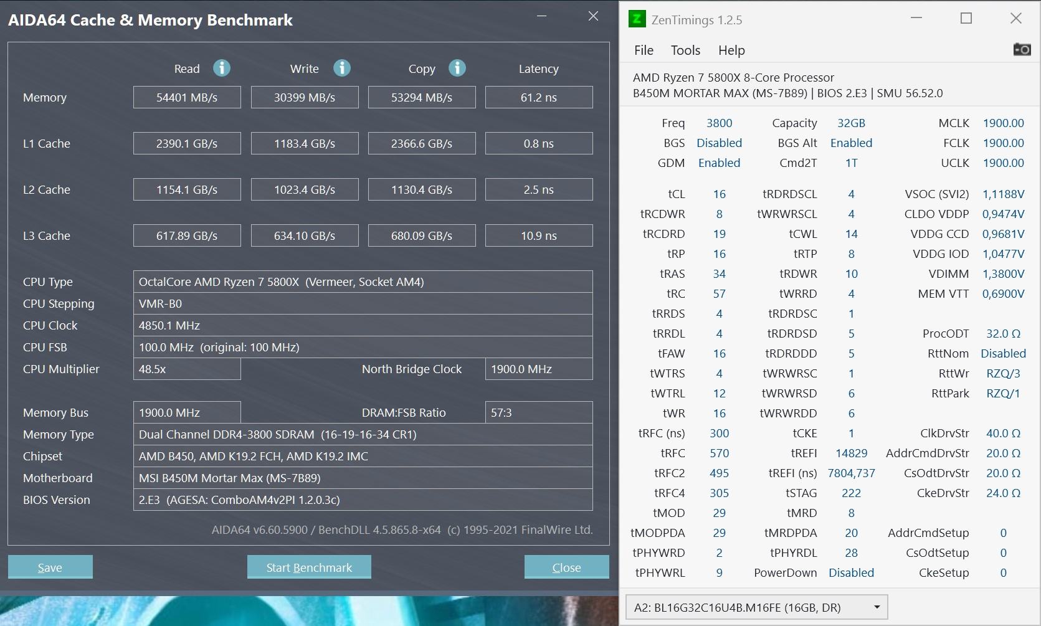Image resolution: width=1041 pixels, height=626 pixels.
Task: Click the Capacity value 32GB
Action: (x=851, y=123)
